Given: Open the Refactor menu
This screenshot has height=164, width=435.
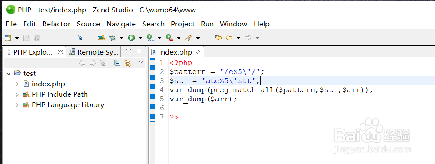Looking at the screenshot, I should tap(56, 24).
